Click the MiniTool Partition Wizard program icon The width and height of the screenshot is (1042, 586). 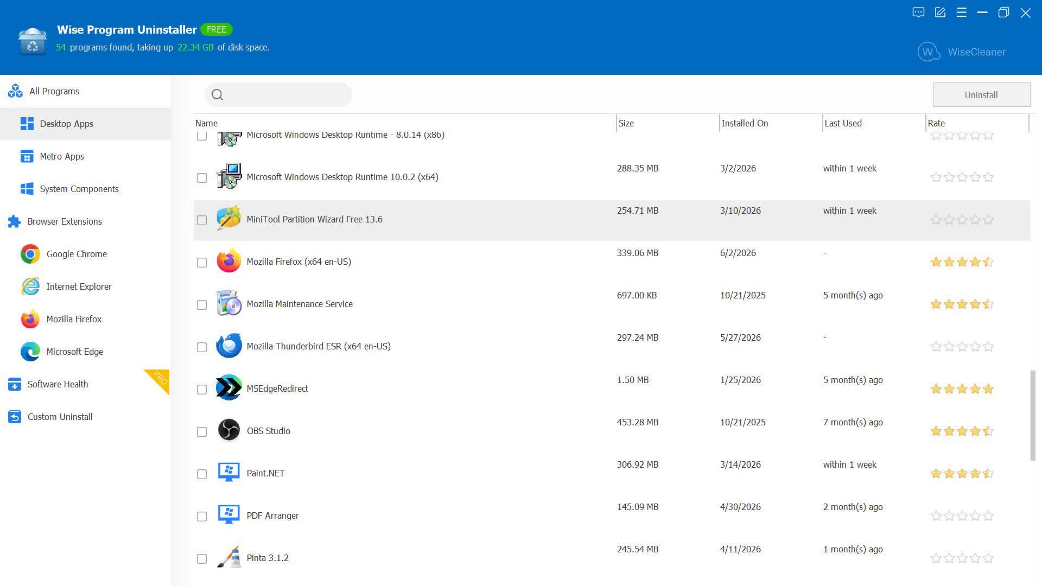coord(228,219)
